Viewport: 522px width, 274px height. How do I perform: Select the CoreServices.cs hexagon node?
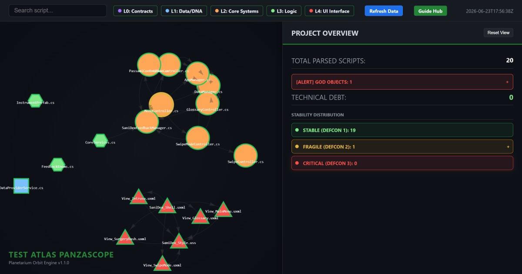pos(100,140)
